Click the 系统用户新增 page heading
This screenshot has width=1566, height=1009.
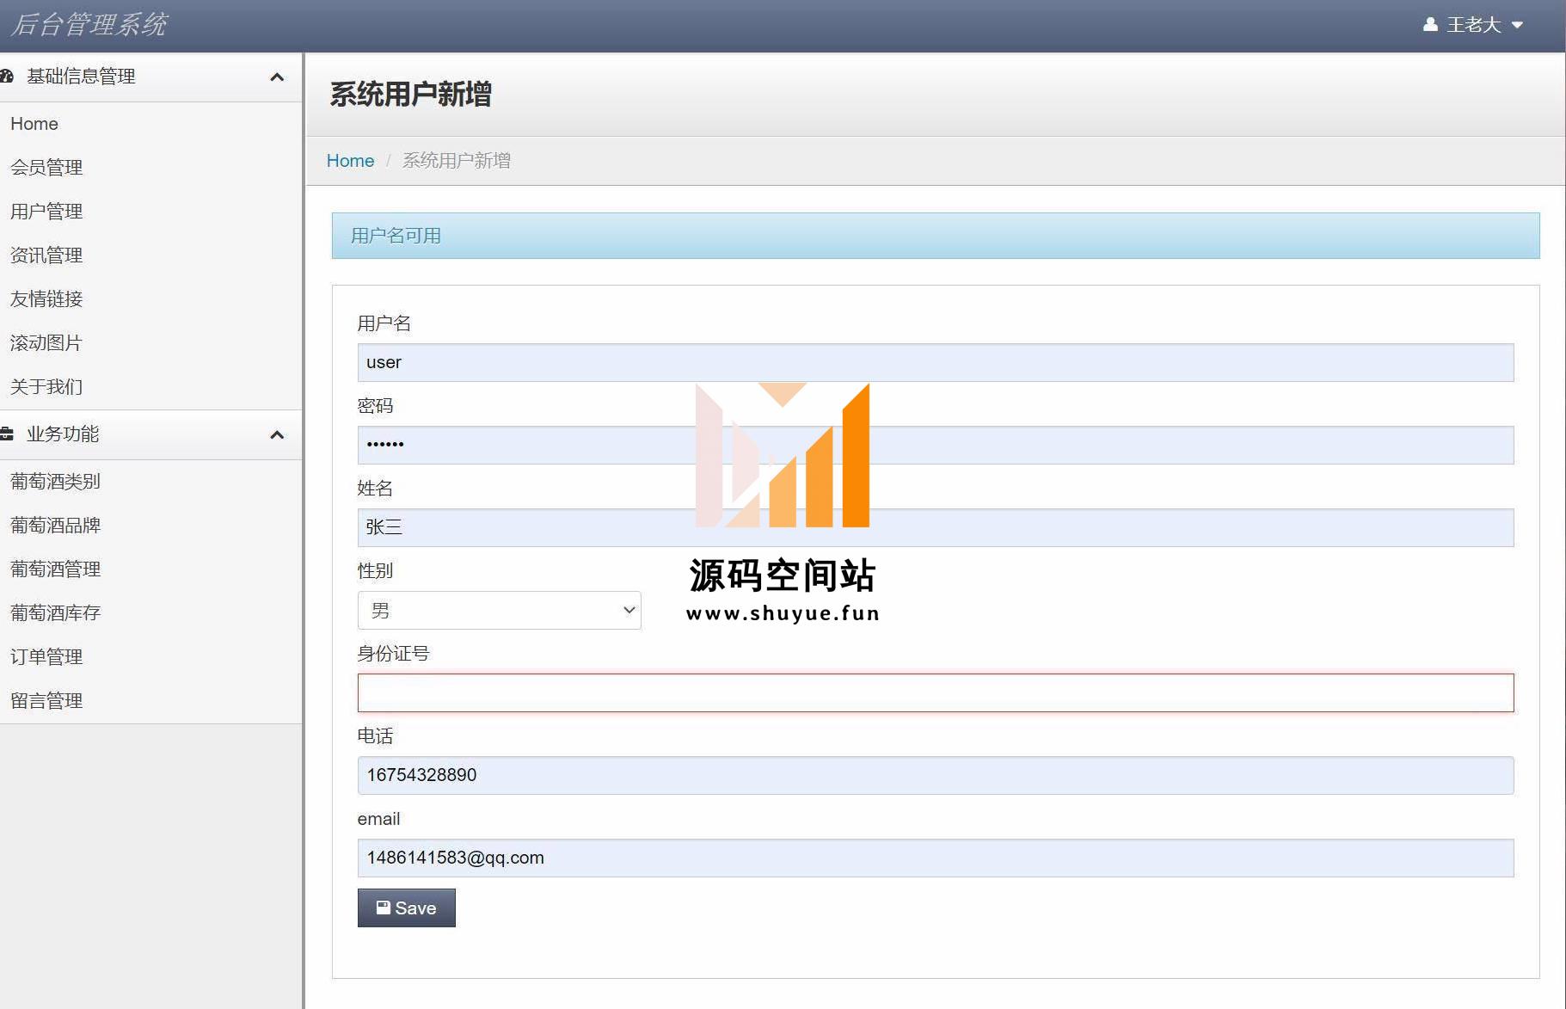pyautogui.click(x=410, y=95)
